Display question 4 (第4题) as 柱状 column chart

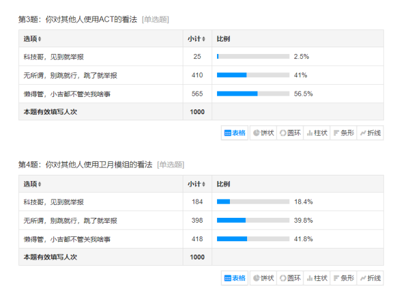(318, 279)
